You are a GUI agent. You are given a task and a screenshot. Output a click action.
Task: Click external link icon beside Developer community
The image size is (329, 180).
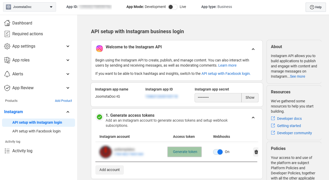coord(273,133)
